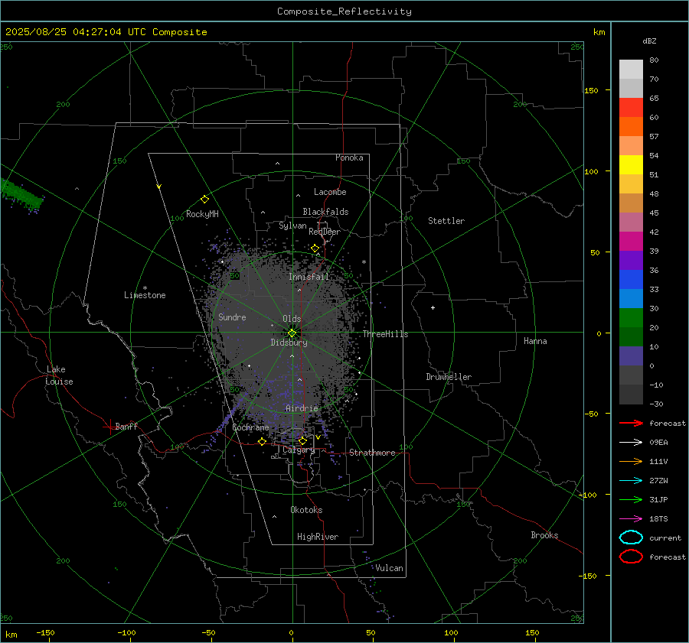Click the Hanna city label
Image resolution: width=689 pixels, height=643 pixels.
tap(535, 341)
